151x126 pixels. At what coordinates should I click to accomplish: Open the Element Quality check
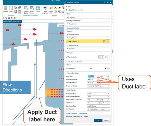click(x=26, y=10)
